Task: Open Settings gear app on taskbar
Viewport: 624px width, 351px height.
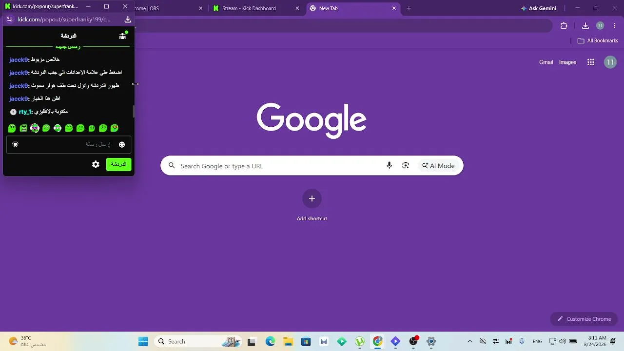Action: pos(431,341)
